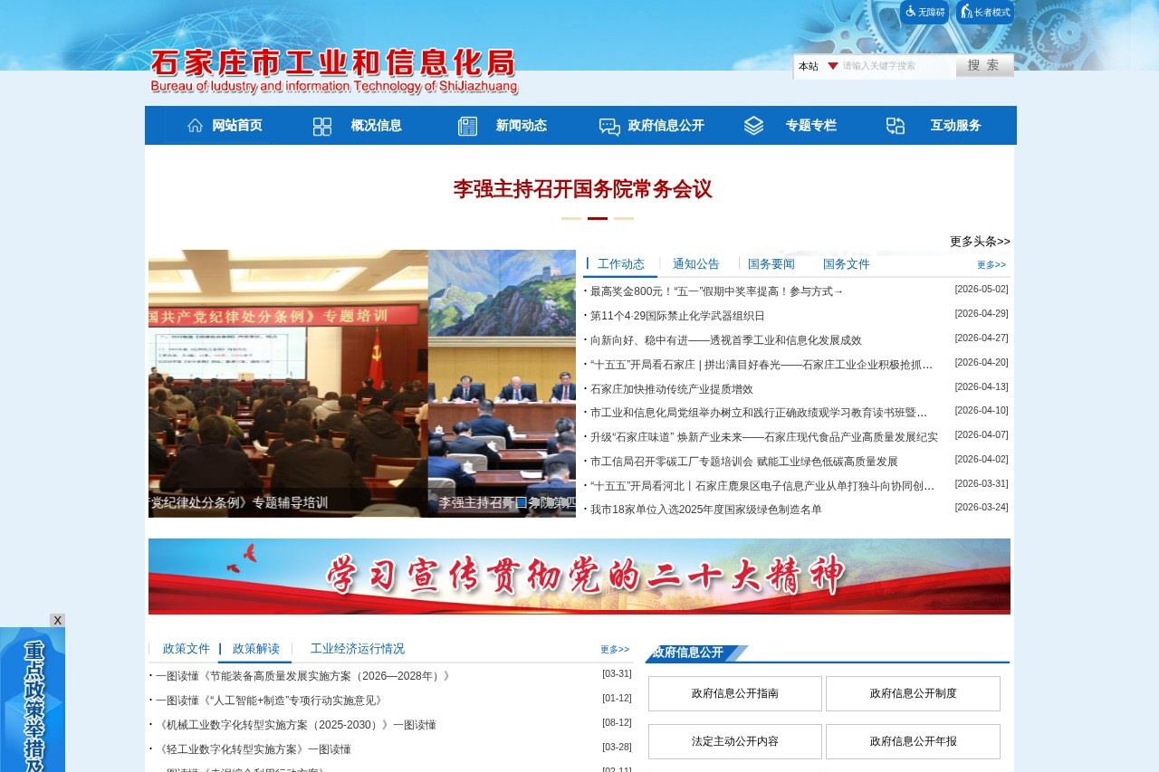Click the keyword search input field

897,66
